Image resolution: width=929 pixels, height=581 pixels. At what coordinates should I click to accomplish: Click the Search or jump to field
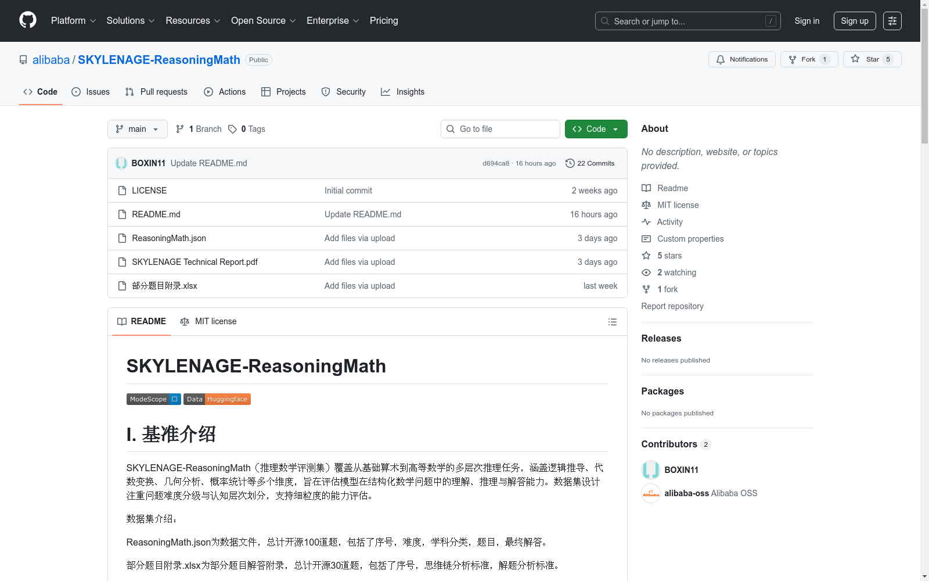[688, 21]
